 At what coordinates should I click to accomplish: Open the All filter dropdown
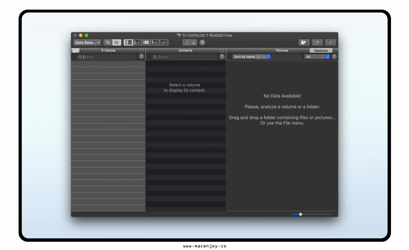[317, 57]
